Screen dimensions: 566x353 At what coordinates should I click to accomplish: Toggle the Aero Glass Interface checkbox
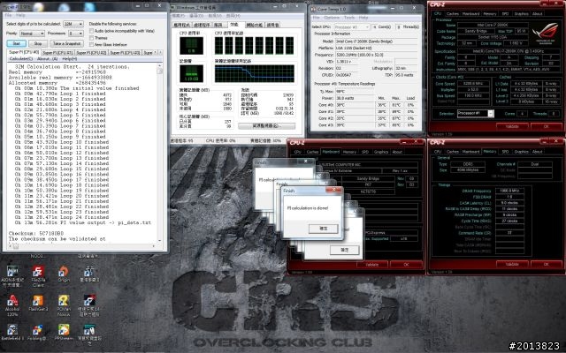pyautogui.click(x=92, y=45)
